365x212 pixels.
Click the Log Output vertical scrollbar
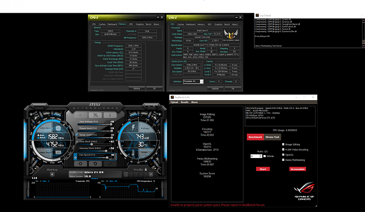pos(364,33)
